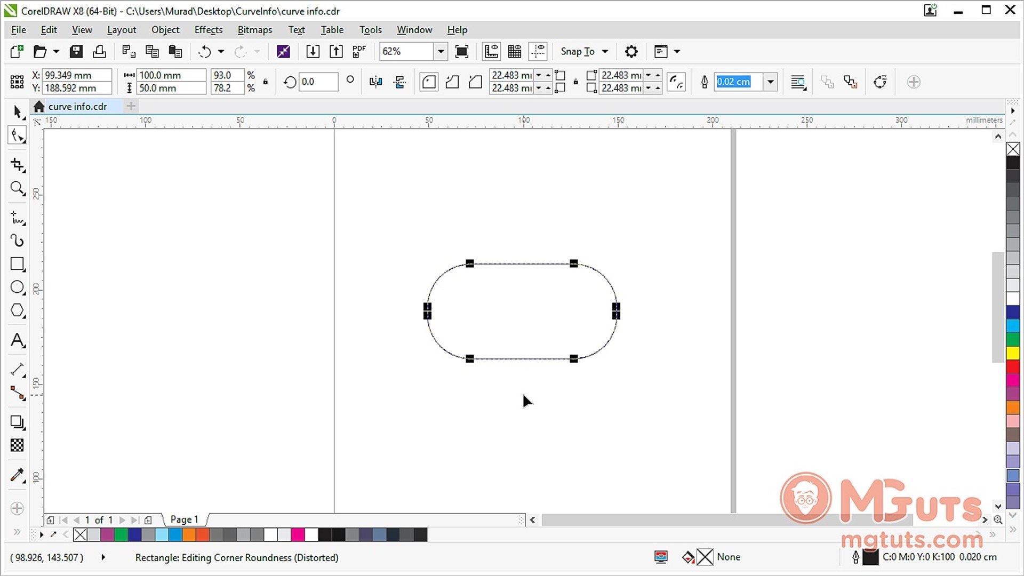Select the Polygon tool

coord(18,310)
